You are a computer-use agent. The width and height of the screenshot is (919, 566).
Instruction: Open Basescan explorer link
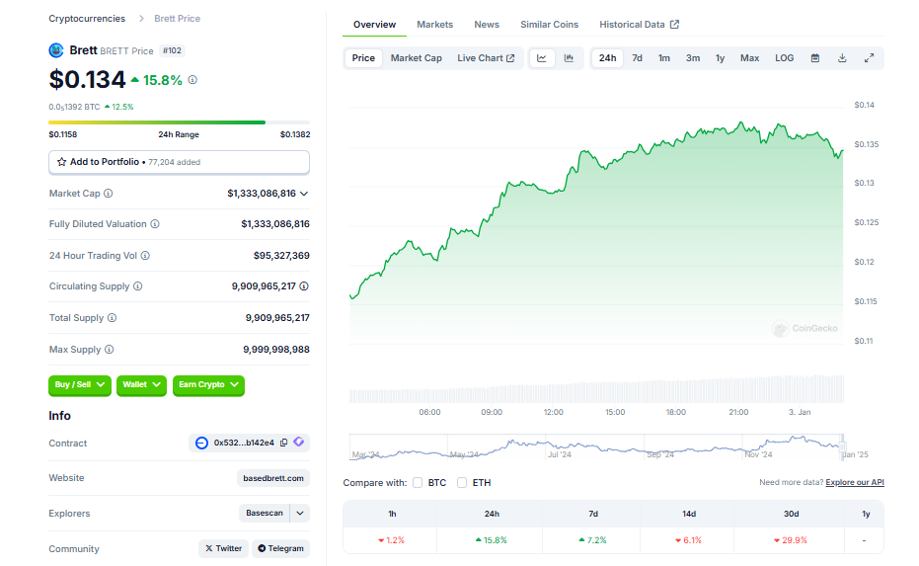click(x=265, y=514)
